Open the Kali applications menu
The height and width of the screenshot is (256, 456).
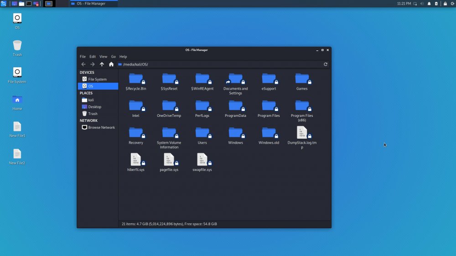(4, 4)
